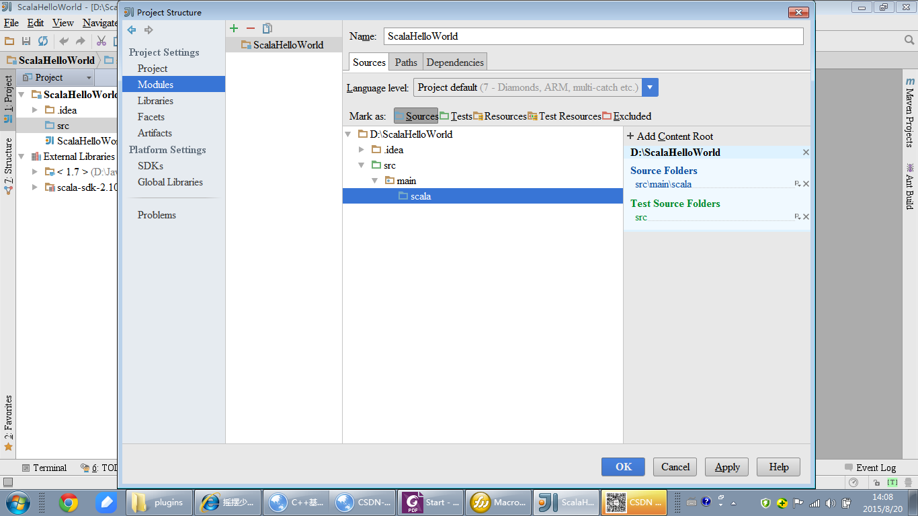Screen dimensions: 918x516
Task: Expand .idea in the Project tool window
Action: point(35,110)
